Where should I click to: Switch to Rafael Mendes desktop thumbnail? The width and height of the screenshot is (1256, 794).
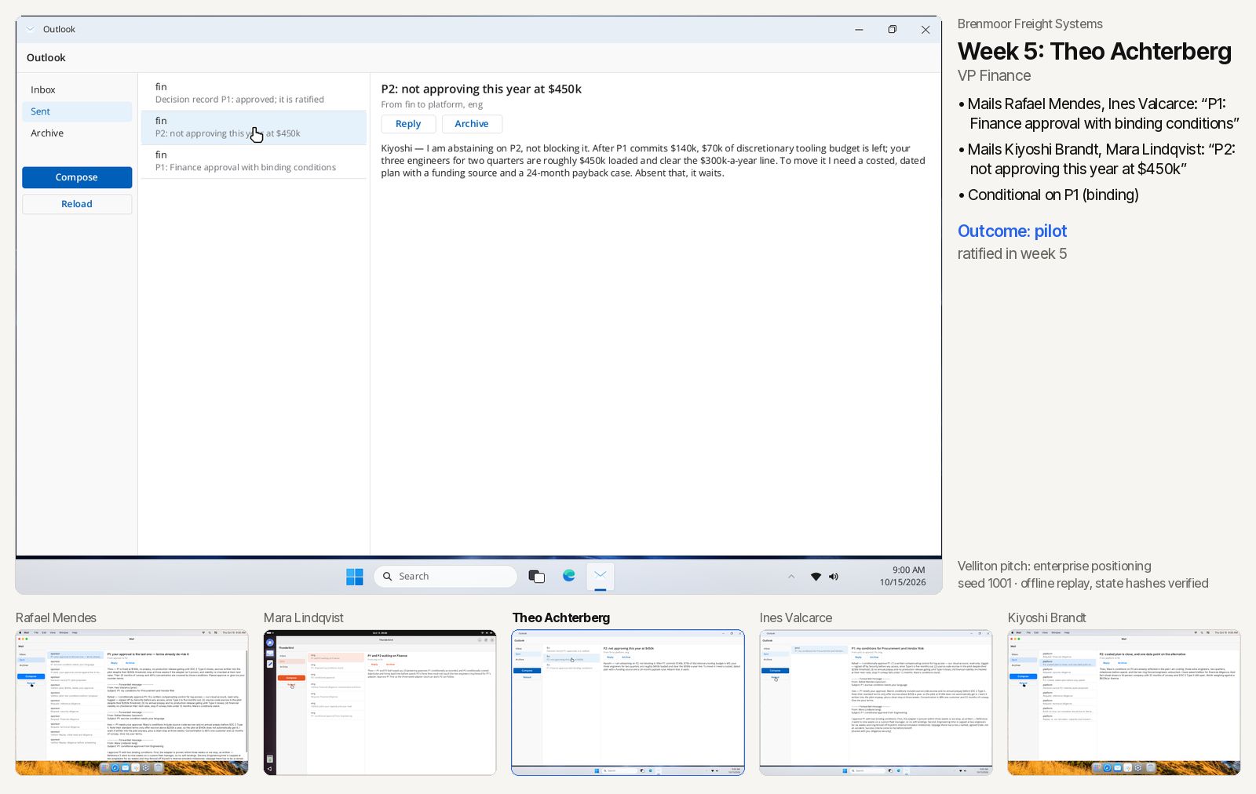point(132,702)
